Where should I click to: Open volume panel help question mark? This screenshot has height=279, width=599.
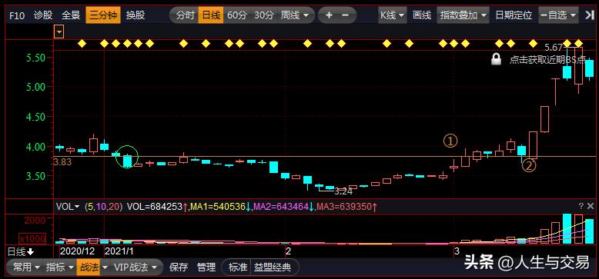click(581, 206)
